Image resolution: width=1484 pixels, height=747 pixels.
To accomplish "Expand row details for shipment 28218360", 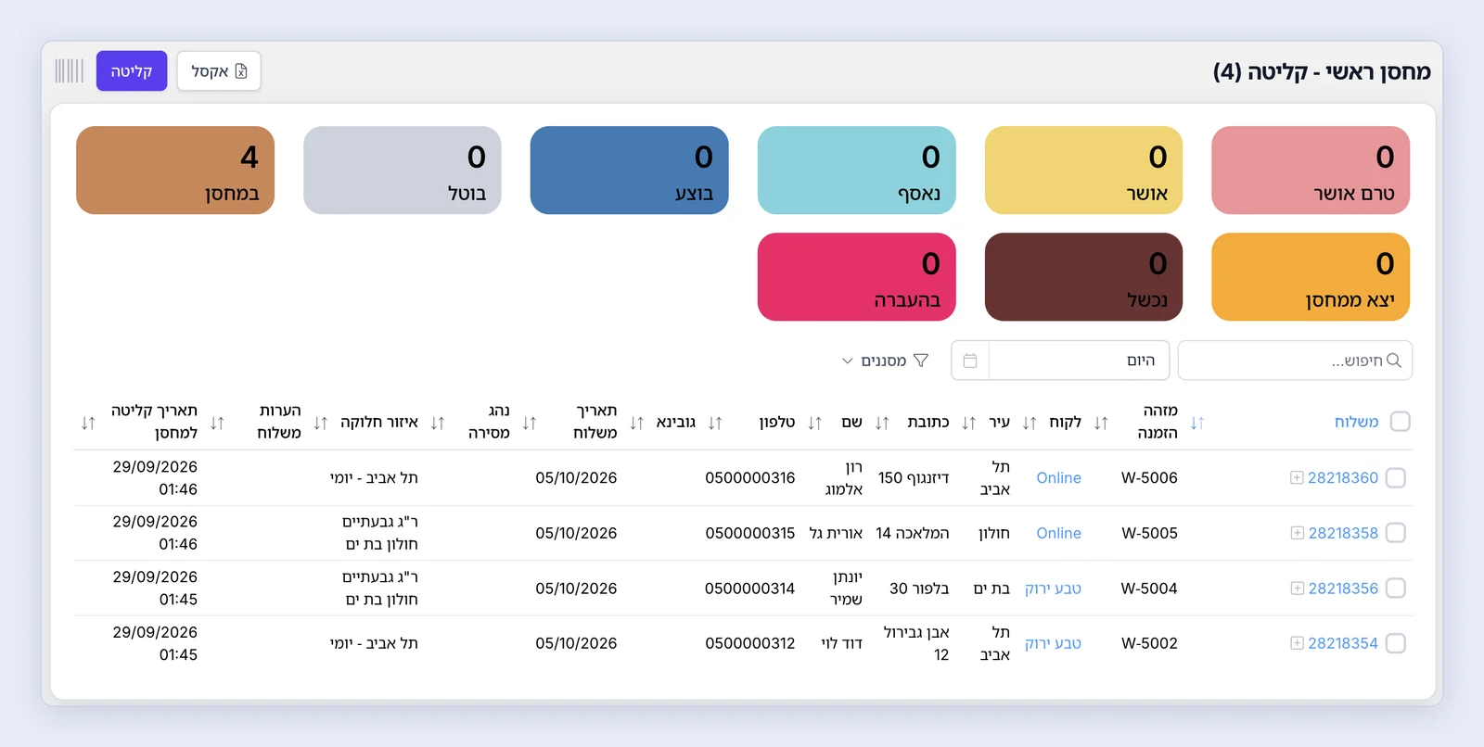I will [x=1297, y=477].
